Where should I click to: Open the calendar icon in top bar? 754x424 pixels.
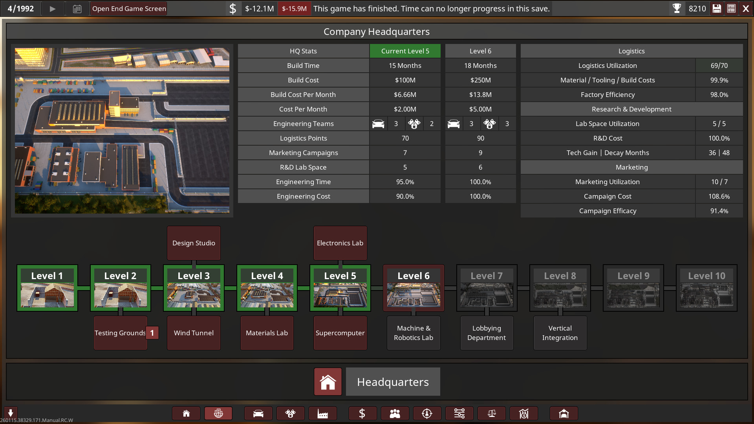pos(77,9)
